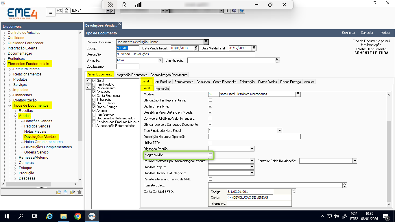Toggle the Utiliza TTD checkbox
Viewport: 395px width, 222px height.
210,143
